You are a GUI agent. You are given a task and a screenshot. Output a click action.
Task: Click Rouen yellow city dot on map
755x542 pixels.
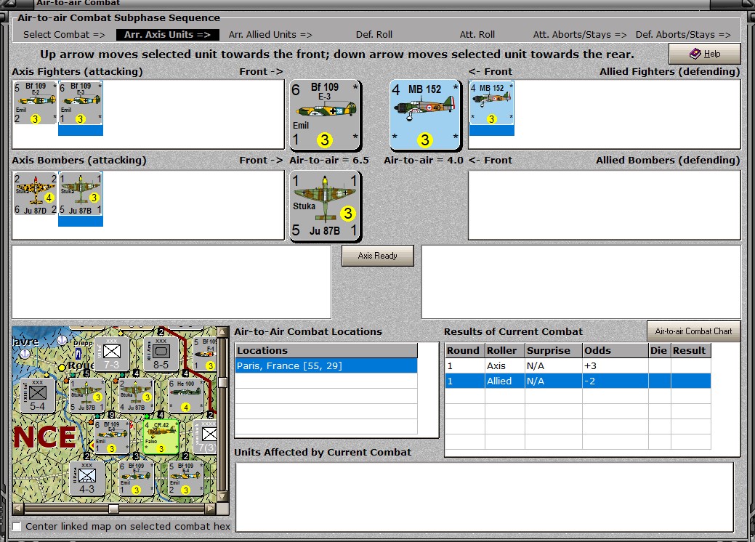62,368
